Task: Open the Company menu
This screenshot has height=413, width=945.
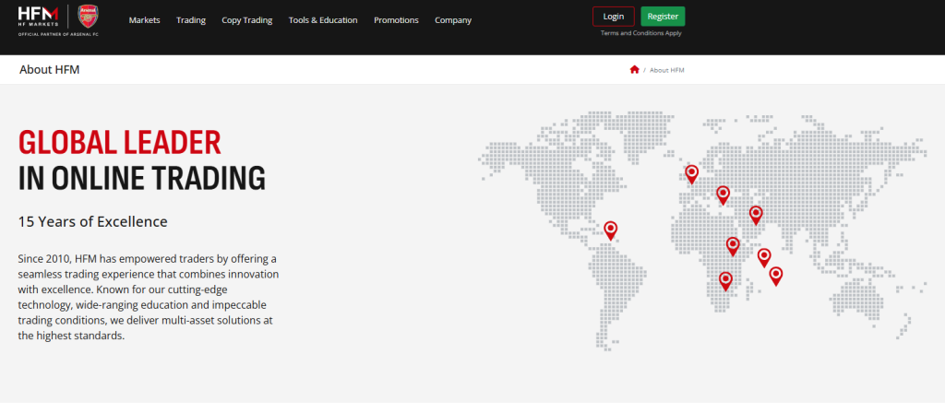Action: pos(453,20)
